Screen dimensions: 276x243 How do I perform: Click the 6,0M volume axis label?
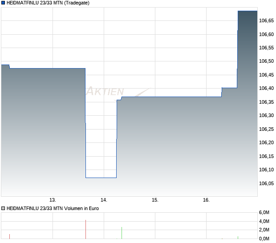[264, 213]
